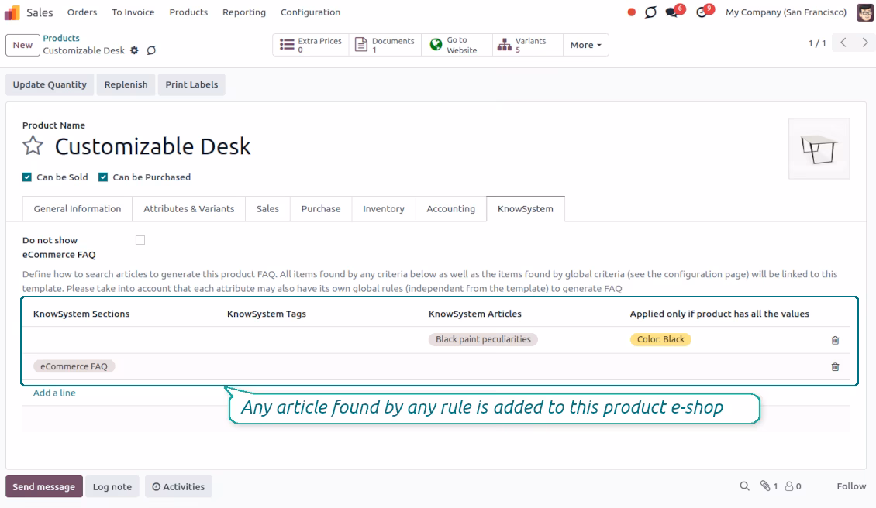This screenshot has width=876, height=508.
Task: Show followers icon with count 0
Action: tap(793, 486)
